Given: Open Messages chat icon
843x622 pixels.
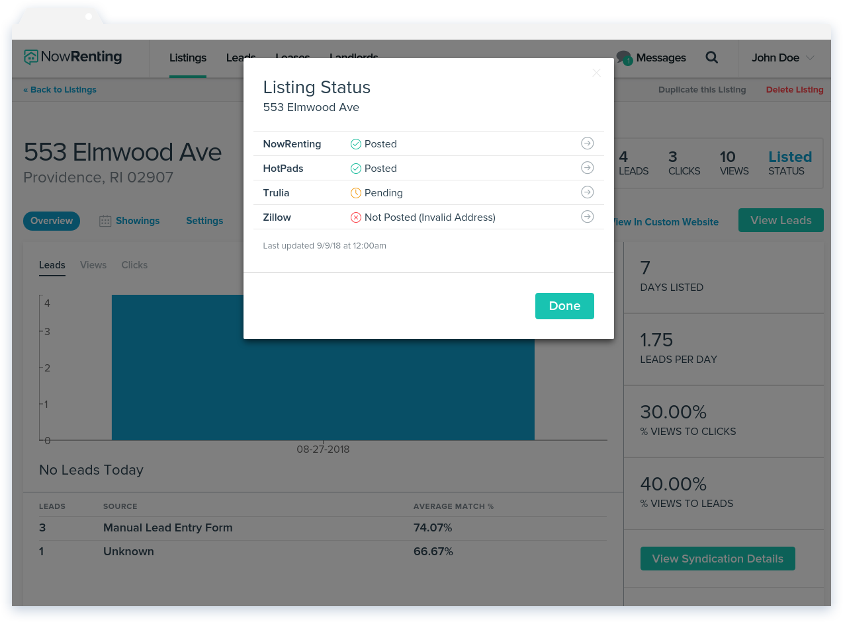Looking at the screenshot, I should tap(624, 58).
